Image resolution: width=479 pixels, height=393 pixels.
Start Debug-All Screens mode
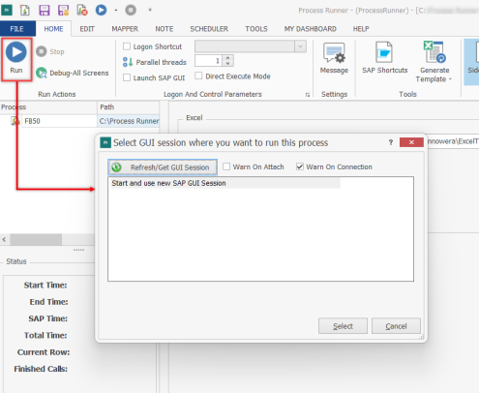(73, 73)
